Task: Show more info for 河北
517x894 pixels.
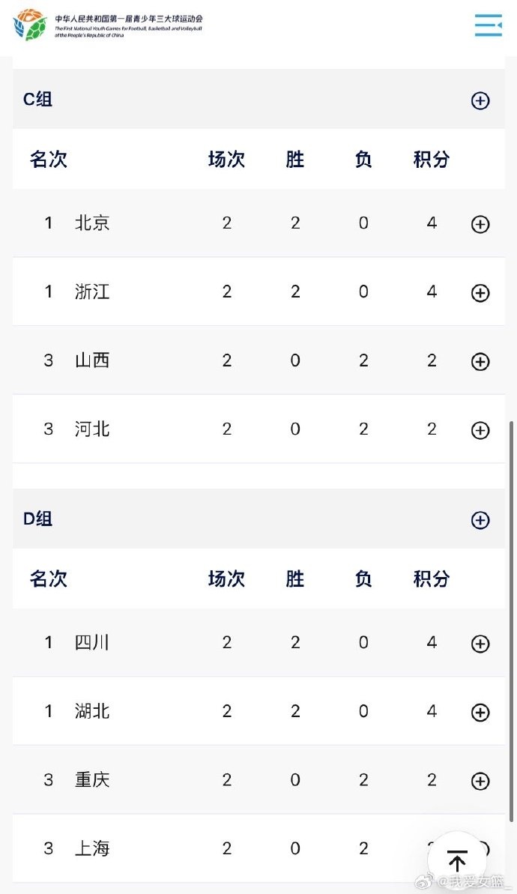Action: coord(480,430)
